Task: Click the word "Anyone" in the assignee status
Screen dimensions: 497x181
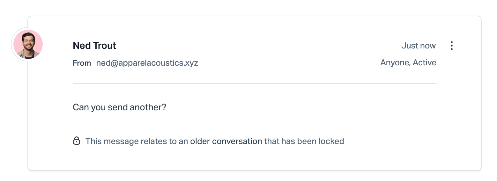Action: [395, 63]
